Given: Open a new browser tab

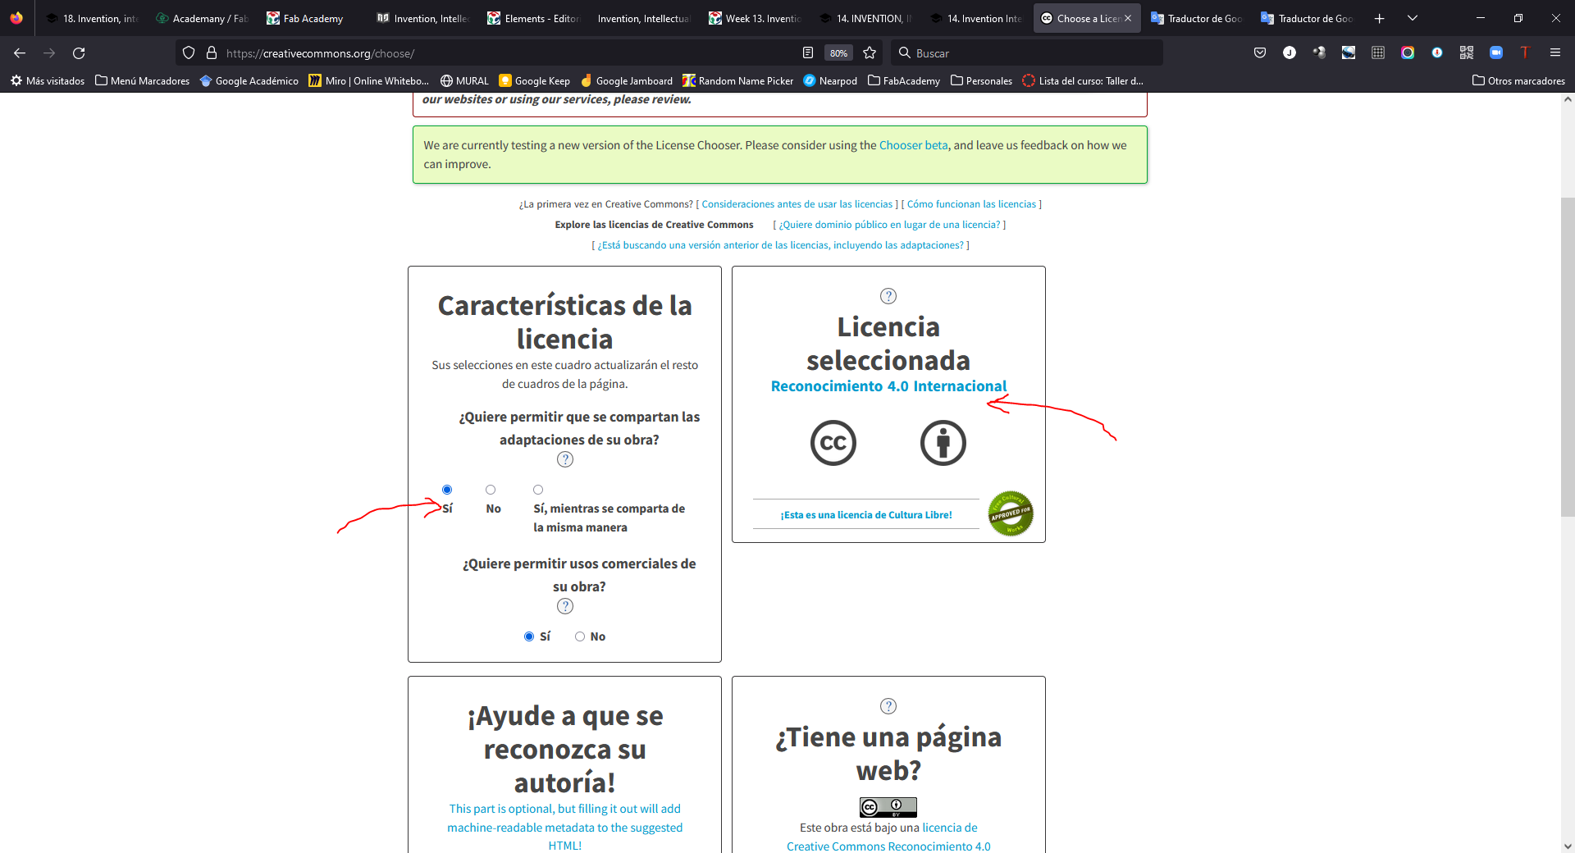Looking at the screenshot, I should (x=1380, y=18).
